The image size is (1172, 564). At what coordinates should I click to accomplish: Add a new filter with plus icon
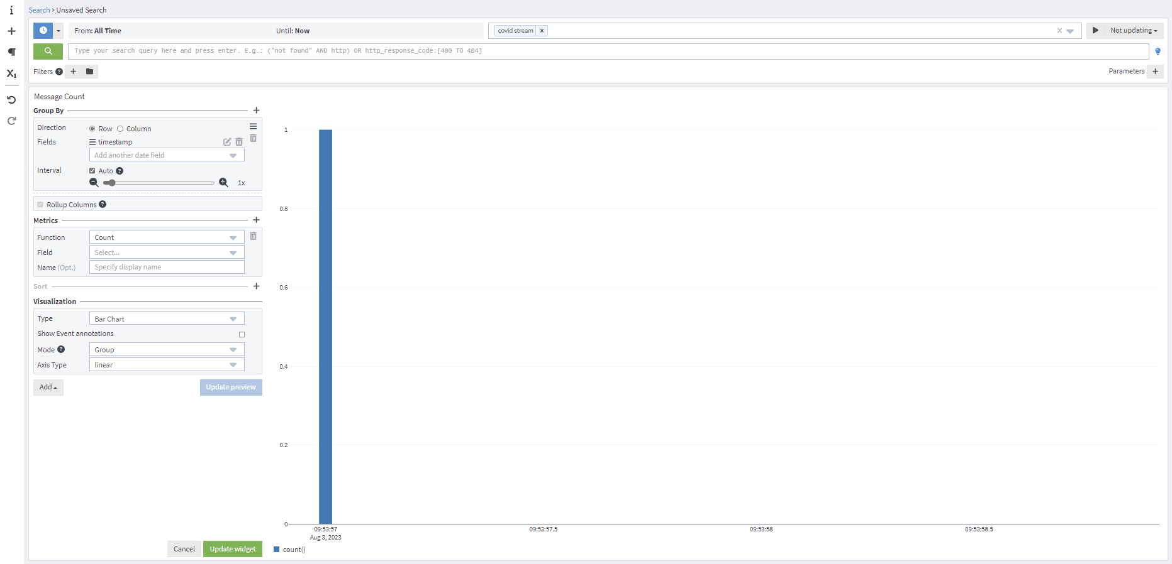tap(73, 72)
